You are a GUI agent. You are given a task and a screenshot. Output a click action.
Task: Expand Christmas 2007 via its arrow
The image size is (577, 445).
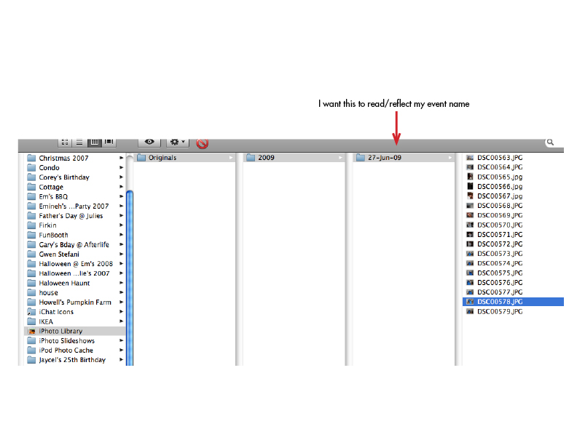click(x=121, y=158)
